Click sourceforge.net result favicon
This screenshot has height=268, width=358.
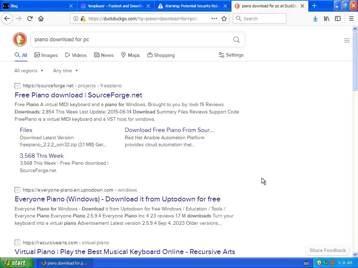[x=17, y=86]
